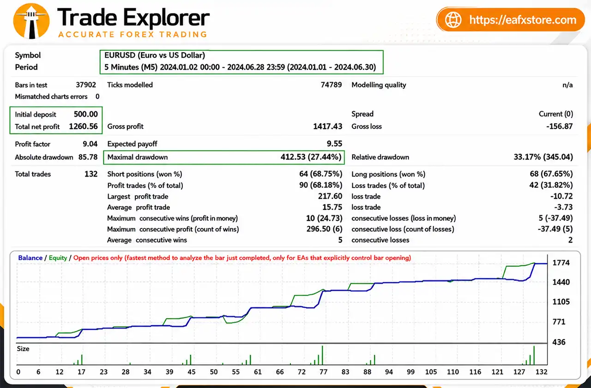This screenshot has width=591, height=388.
Task: Click the "Size" label under the chart
Action: coord(23,349)
